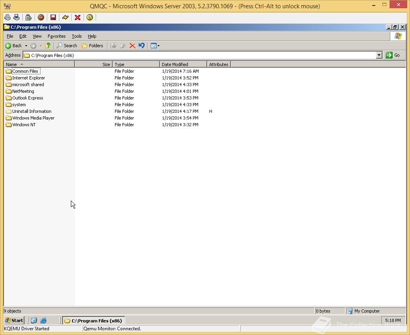The image size is (410, 335).
Task: Click the yellow lightning reset icon
Action: click(x=65, y=17)
